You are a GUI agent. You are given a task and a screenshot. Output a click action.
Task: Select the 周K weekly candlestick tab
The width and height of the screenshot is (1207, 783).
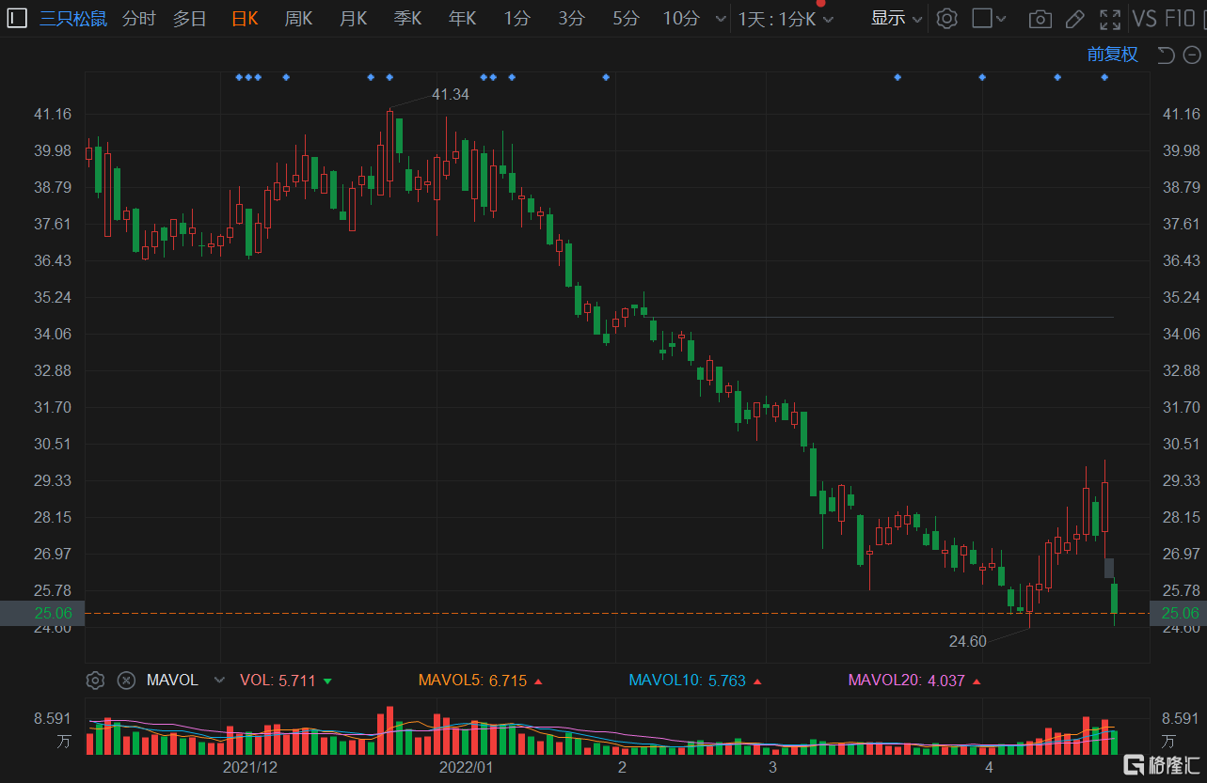tap(299, 19)
